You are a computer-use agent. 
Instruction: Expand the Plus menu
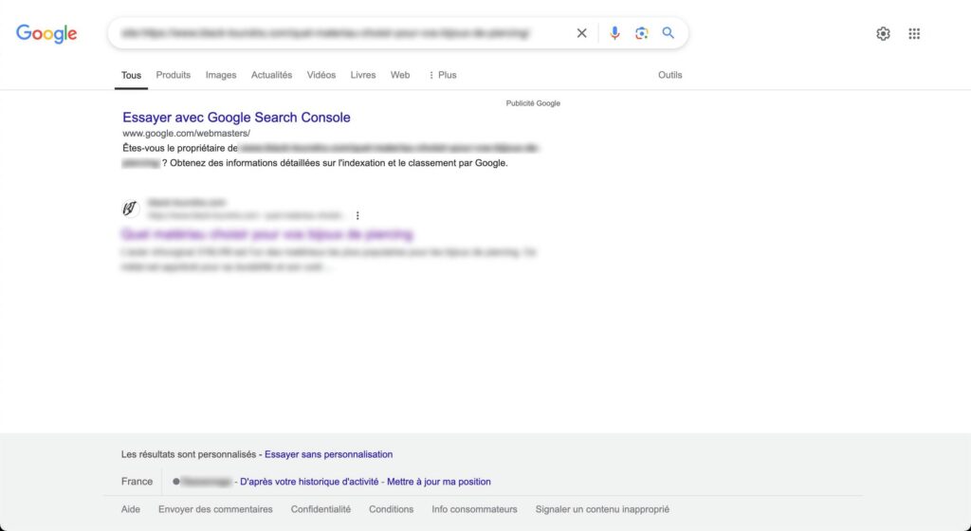[x=442, y=75]
